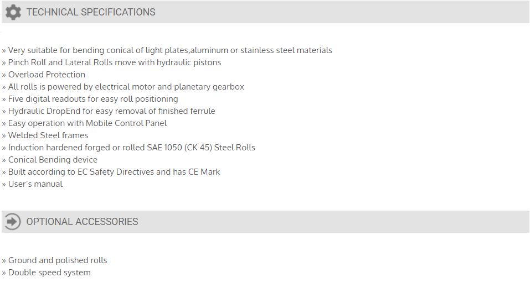Click the 'OPTIONAL ACCESSORIES' heading text
This screenshot has height=293, width=530.
coord(82,222)
